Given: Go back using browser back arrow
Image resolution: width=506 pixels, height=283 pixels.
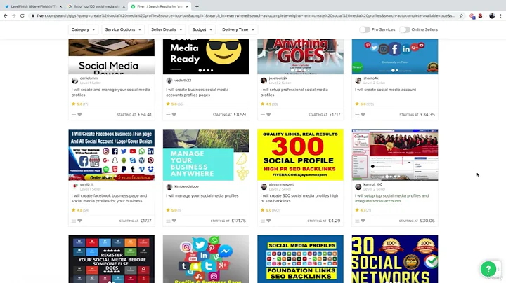Looking at the screenshot, I should 6,15.
